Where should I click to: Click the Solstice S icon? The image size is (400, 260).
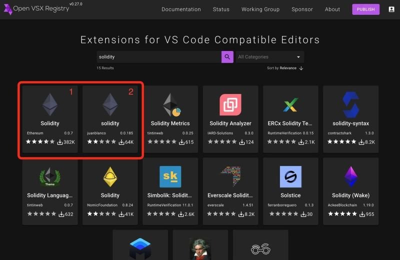point(290,176)
